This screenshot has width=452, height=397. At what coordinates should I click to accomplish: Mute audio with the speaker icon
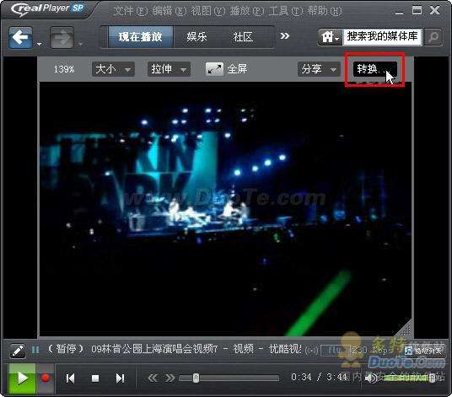371,378
